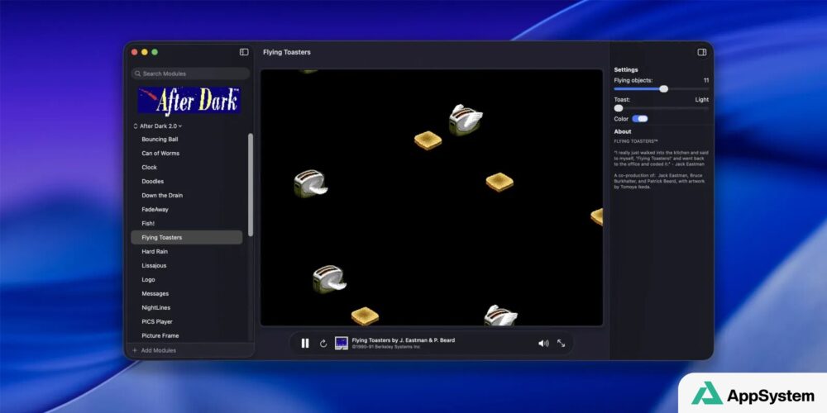Focus the Search Modules field

(190, 74)
